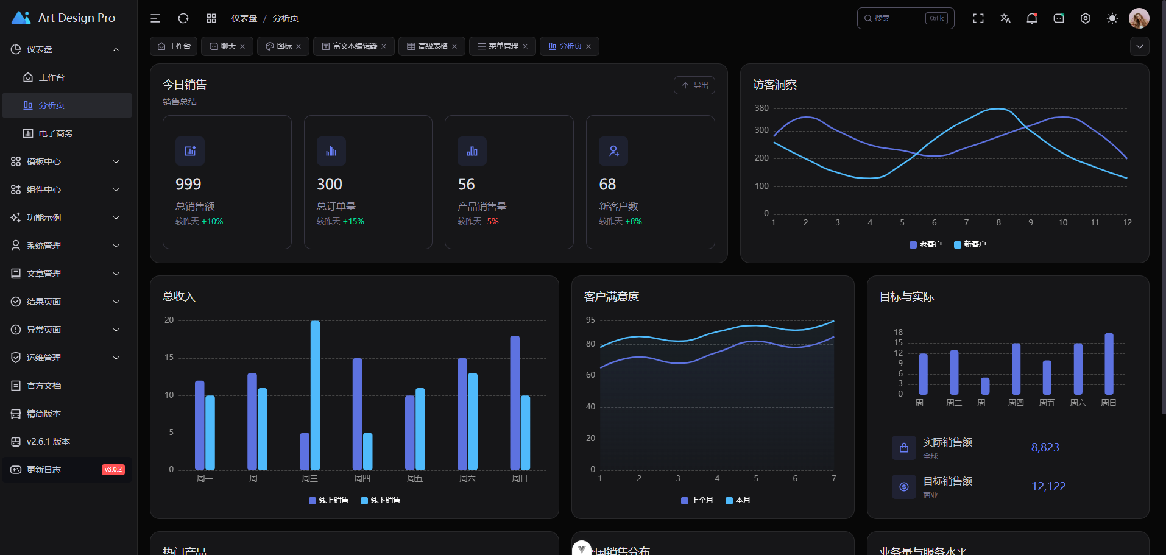Open the settings hexagon icon

(1086, 18)
